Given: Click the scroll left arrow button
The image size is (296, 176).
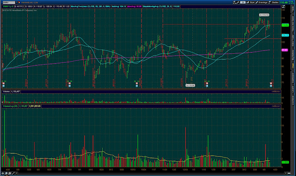Looking at the screenshot, I should [x=17, y=173].
